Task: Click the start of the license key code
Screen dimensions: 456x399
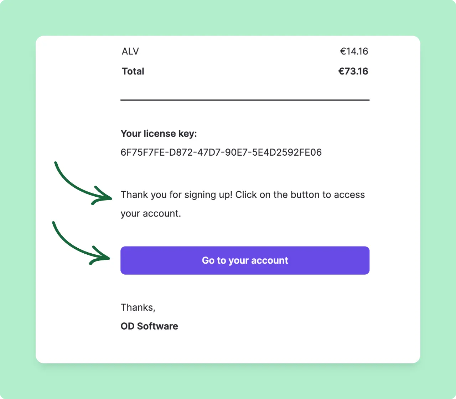Action: [x=135, y=152]
